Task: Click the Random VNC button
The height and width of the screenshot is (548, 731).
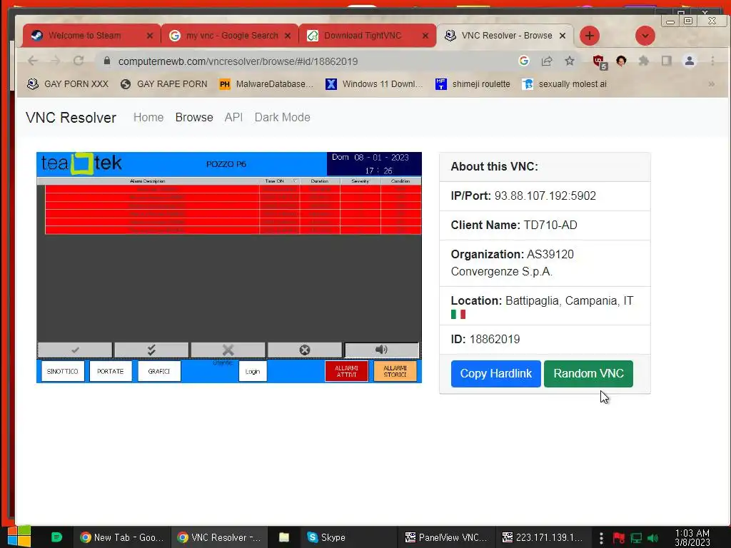Action: coord(588,374)
